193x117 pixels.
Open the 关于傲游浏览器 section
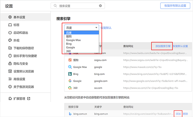coord(25,87)
